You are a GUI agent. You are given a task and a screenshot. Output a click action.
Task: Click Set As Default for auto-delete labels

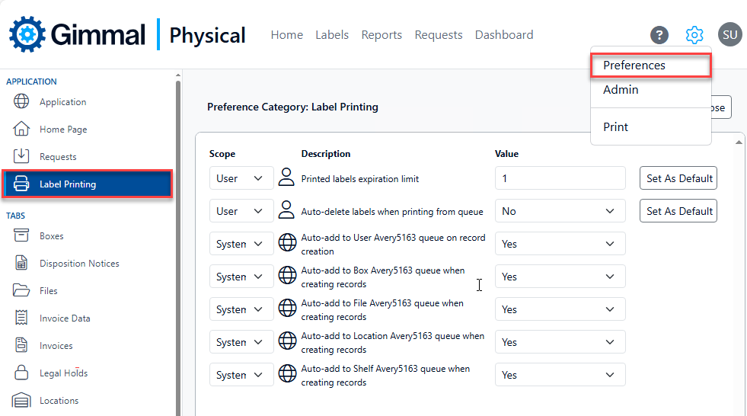point(679,211)
